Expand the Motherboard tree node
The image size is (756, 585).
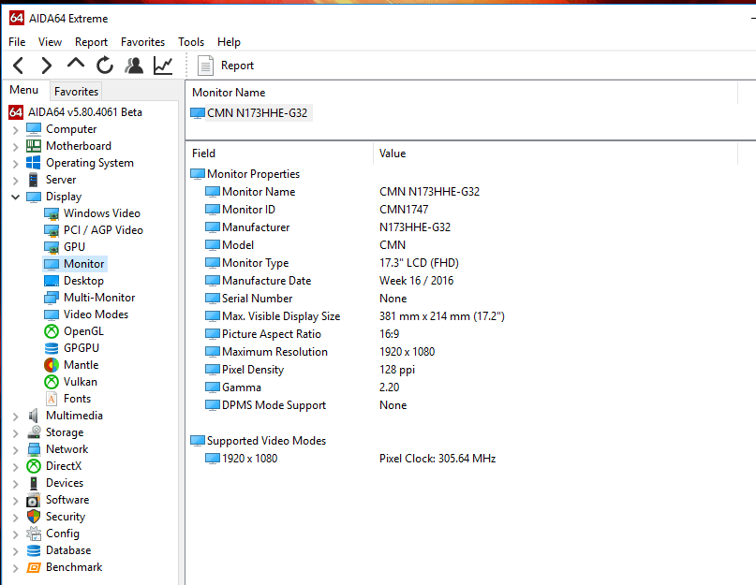15,147
